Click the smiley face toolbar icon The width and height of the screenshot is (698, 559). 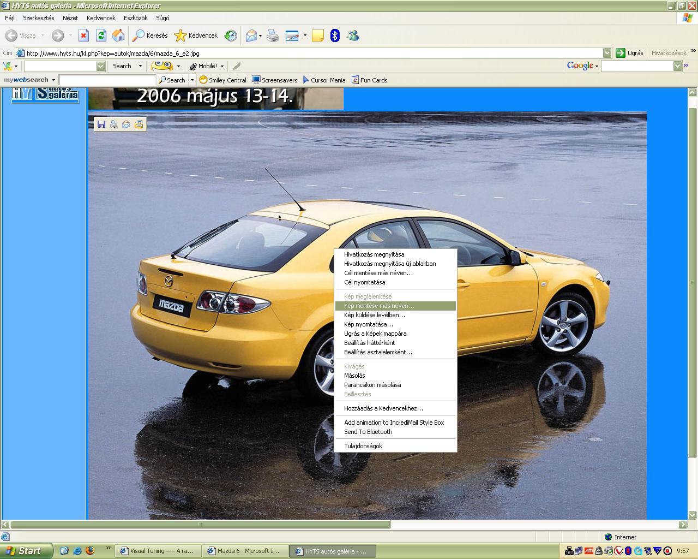pyautogui.click(x=161, y=66)
